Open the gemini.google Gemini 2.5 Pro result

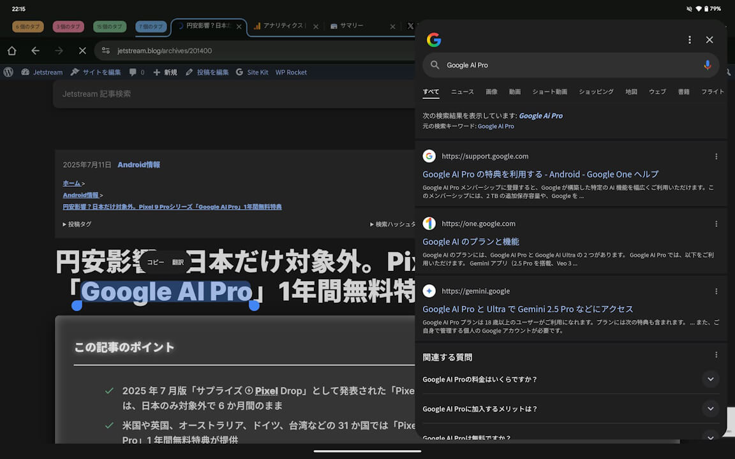[x=528, y=309]
